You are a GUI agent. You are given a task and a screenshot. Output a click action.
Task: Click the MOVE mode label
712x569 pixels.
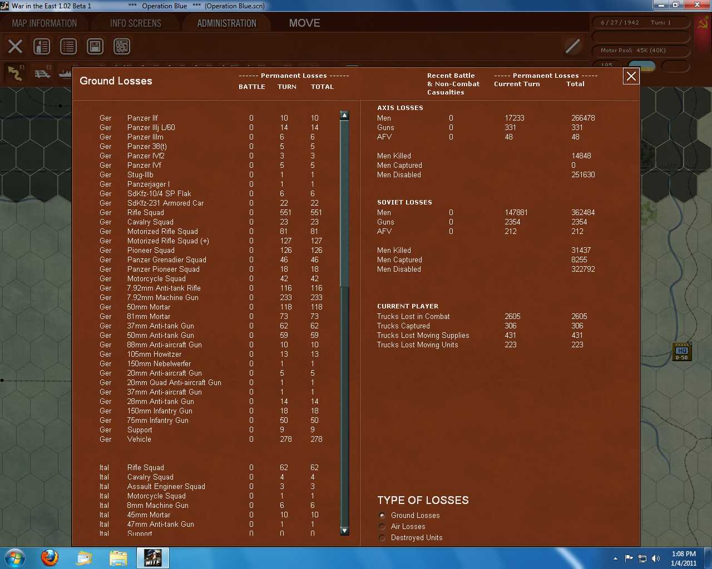click(304, 23)
